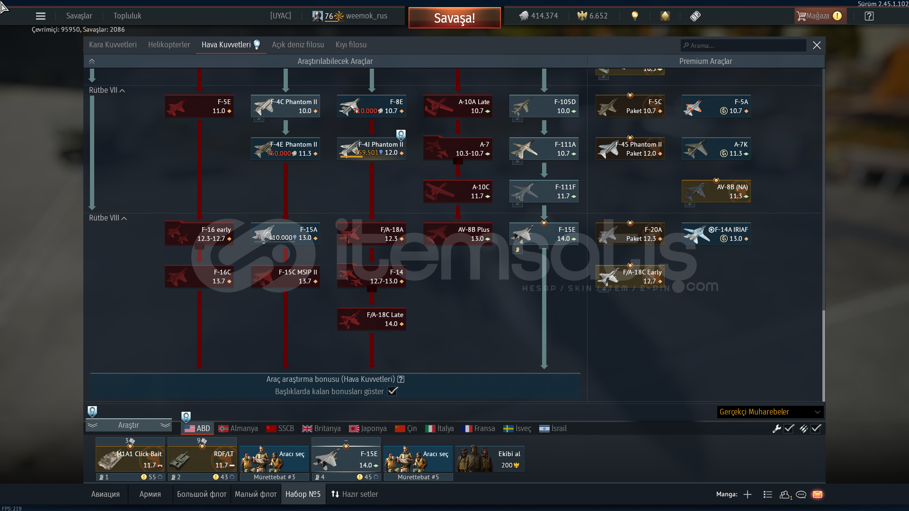
Task: Select the F-4J Phantom II card
Action: tap(372, 149)
